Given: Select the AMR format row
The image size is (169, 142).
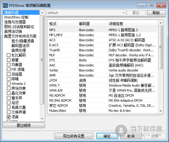Looking at the screenshot, I should [x=102, y=75].
